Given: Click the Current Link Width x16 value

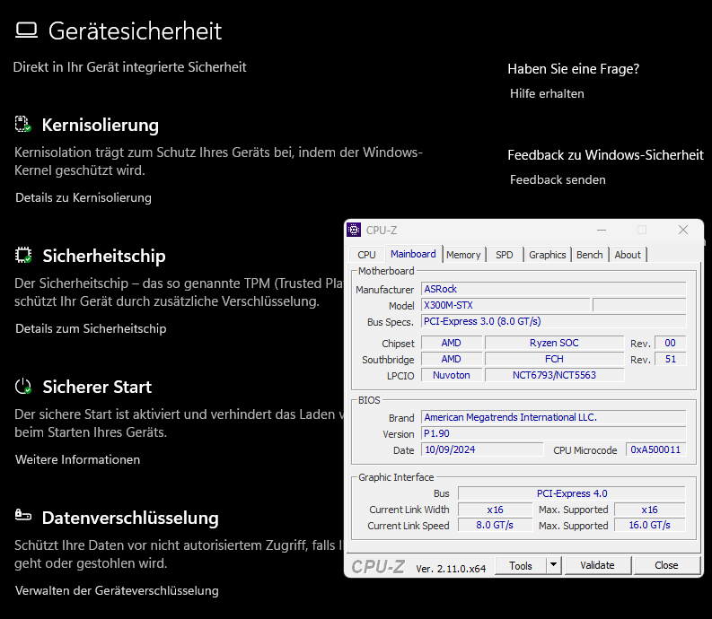Looking at the screenshot, I should pyautogui.click(x=495, y=510).
